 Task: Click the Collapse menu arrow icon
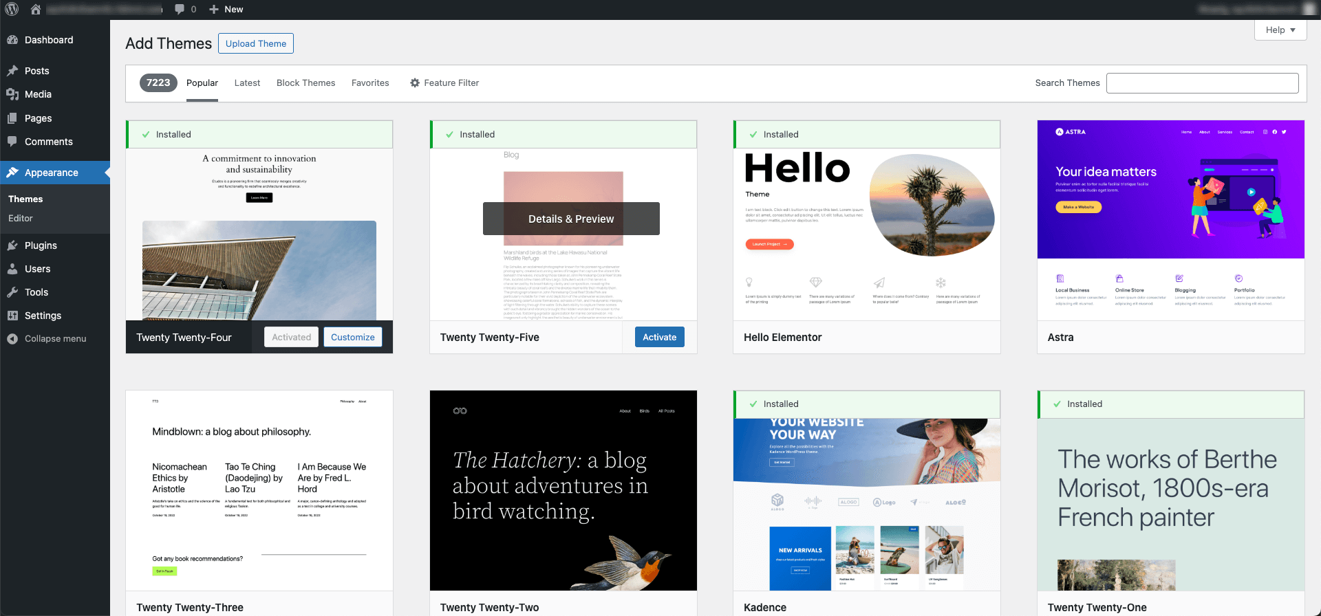[12, 339]
